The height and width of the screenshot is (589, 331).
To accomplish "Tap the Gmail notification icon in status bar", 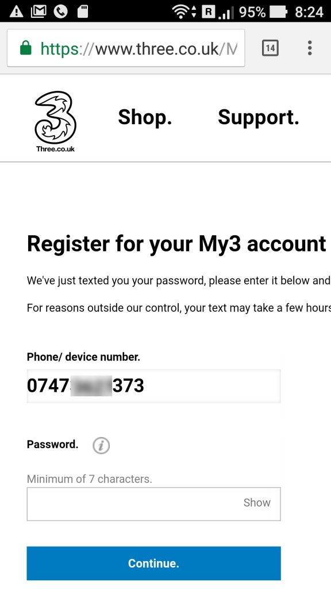I will pos(38,12).
